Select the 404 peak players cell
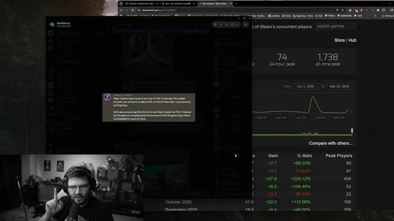The height and width of the screenshot is (221, 394). pyautogui.click(x=347, y=179)
